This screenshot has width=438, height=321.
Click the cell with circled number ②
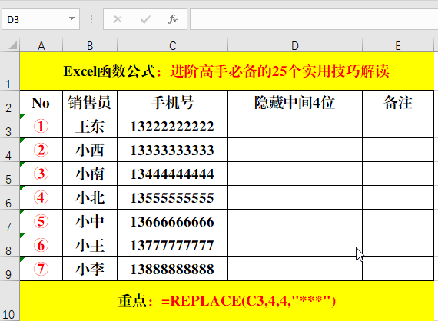click(41, 150)
